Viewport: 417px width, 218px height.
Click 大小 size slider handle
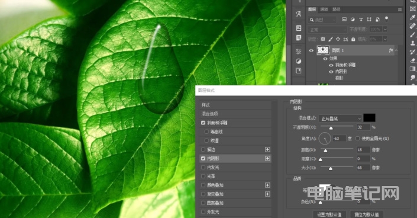tap(331, 168)
